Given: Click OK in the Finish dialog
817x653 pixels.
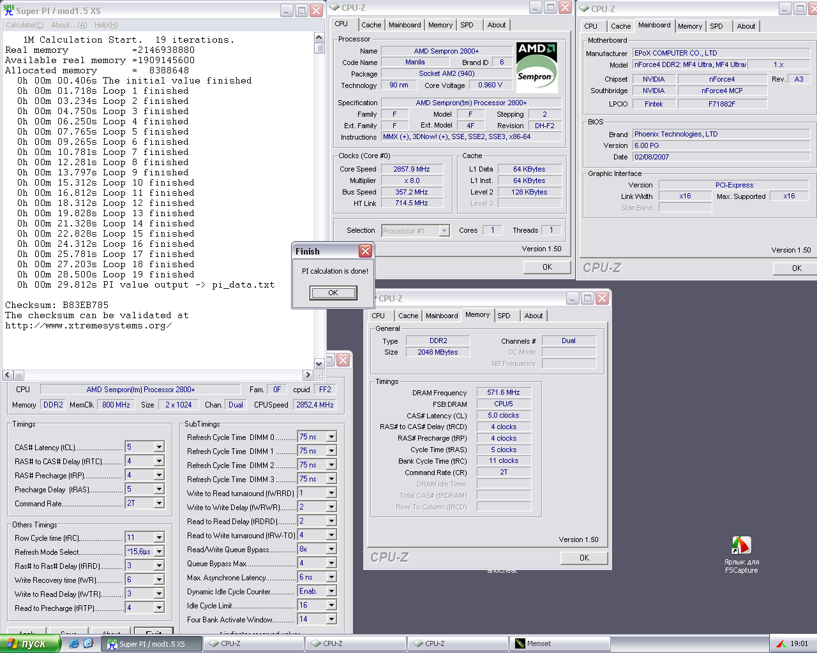Looking at the screenshot, I should (x=333, y=293).
